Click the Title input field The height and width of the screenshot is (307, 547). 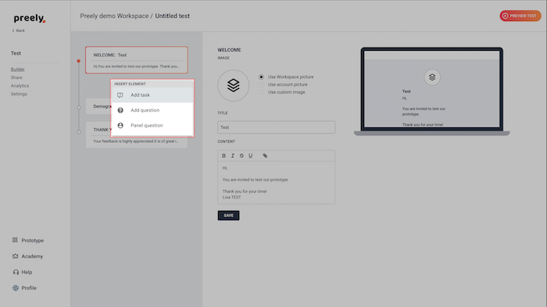tap(277, 127)
